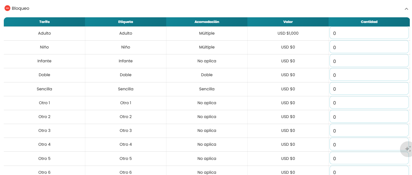Focus the Cantidad field for Infante
This screenshot has height=175, width=412.
369,61
